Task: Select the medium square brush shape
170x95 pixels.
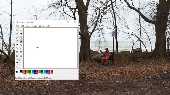Action: click(19, 62)
